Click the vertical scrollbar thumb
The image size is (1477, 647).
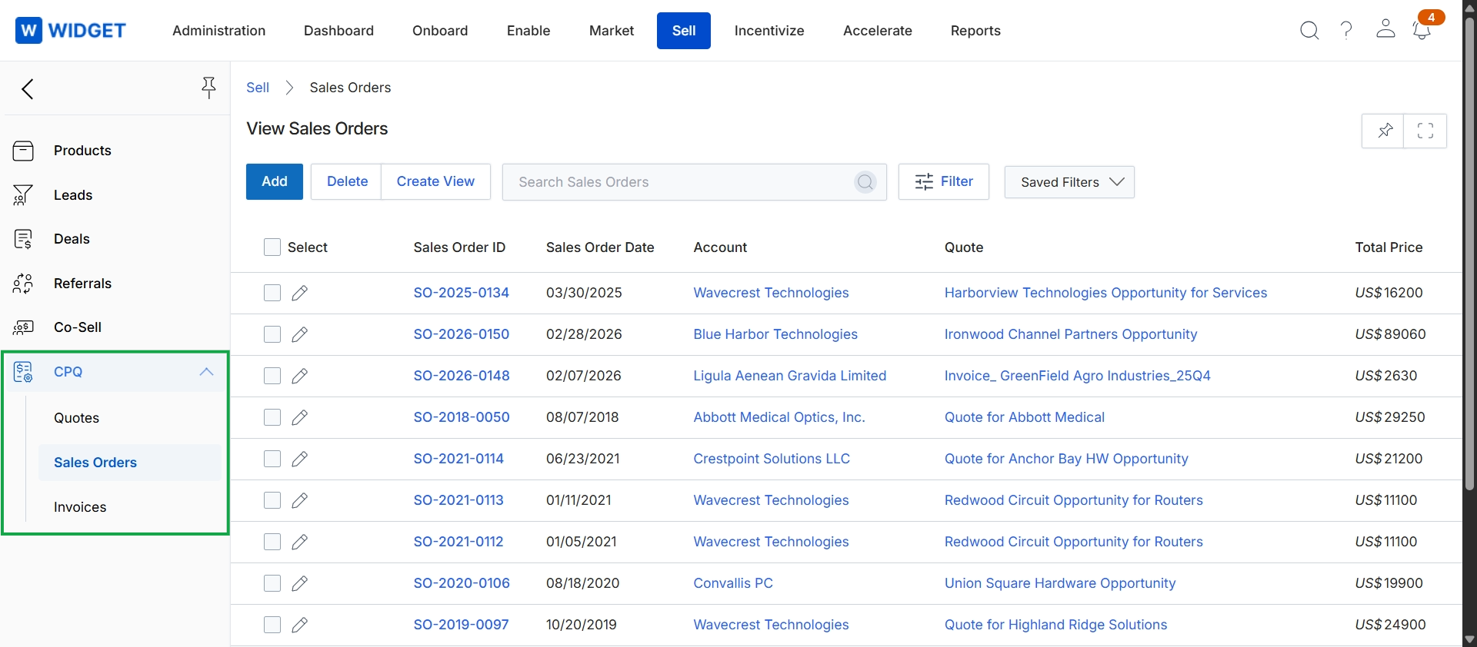[1469, 254]
